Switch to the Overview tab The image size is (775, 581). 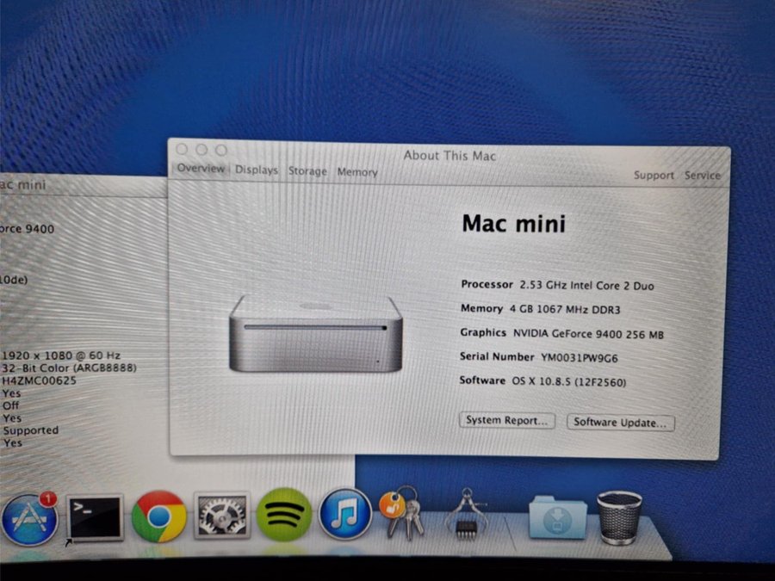point(201,169)
